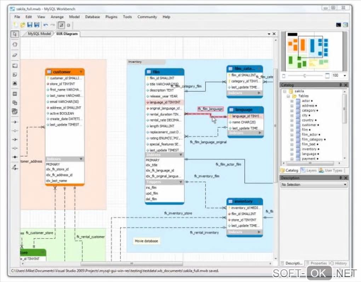The image size is (361, 282).
Task: Select the 1:n non-identifying relationship tool
Action: click(x=15, y=131)
